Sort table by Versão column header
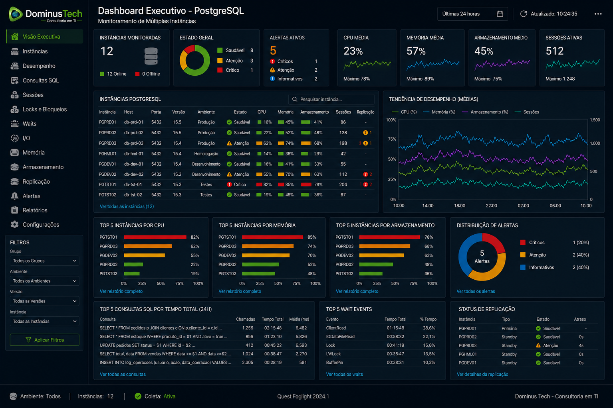 (179, 112)
